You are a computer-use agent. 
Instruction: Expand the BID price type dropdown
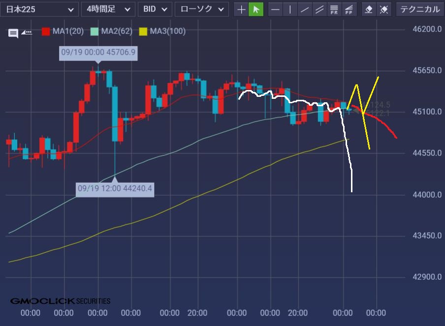point(155,9)
